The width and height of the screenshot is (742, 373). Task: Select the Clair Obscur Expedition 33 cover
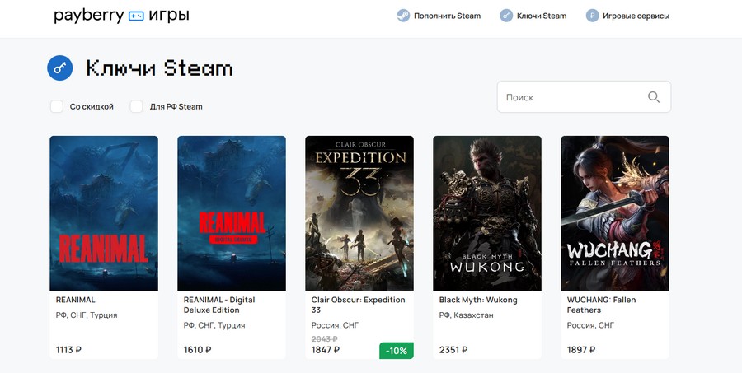(x=359, y=213)
